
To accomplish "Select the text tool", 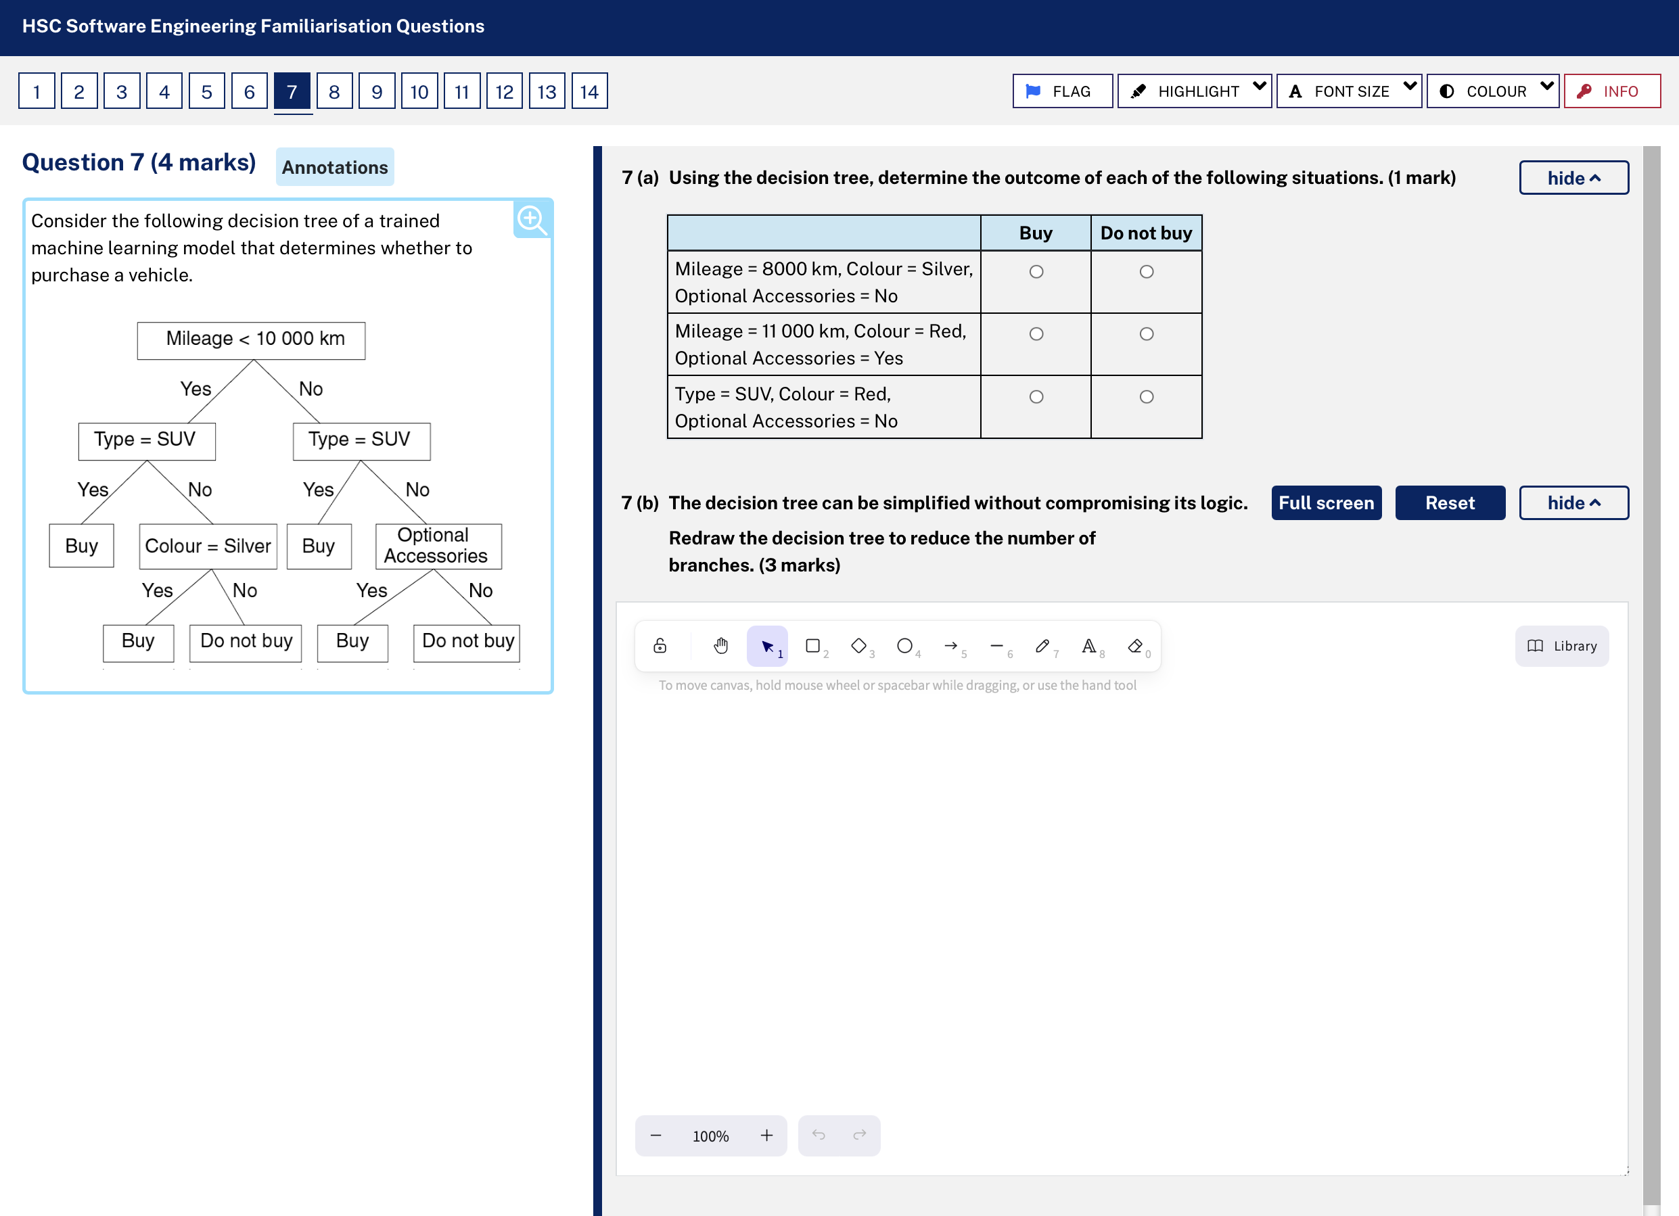I will coord(1089,646).
